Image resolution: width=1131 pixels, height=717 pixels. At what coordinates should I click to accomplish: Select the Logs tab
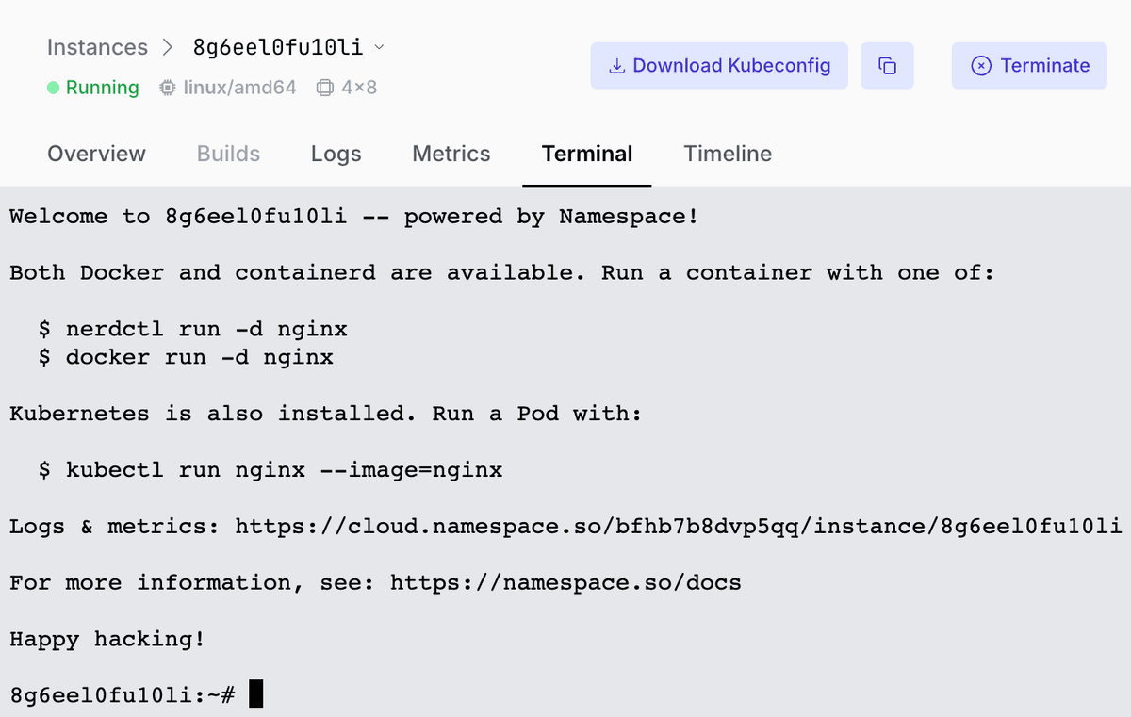[x=336, y=154]
